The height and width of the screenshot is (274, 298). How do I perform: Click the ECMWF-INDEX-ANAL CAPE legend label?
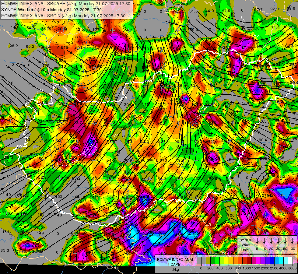[175, 264]
